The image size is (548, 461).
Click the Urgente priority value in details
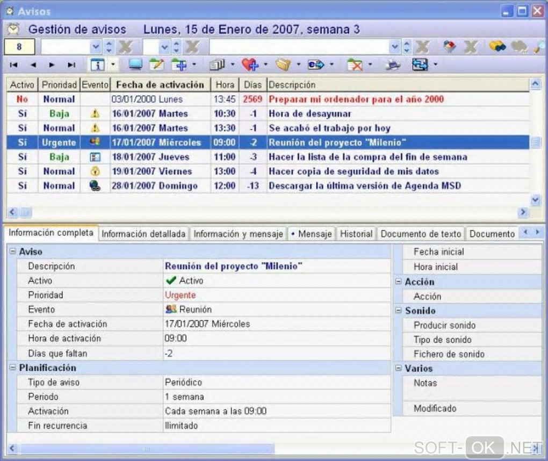click(x=181, y=295)
